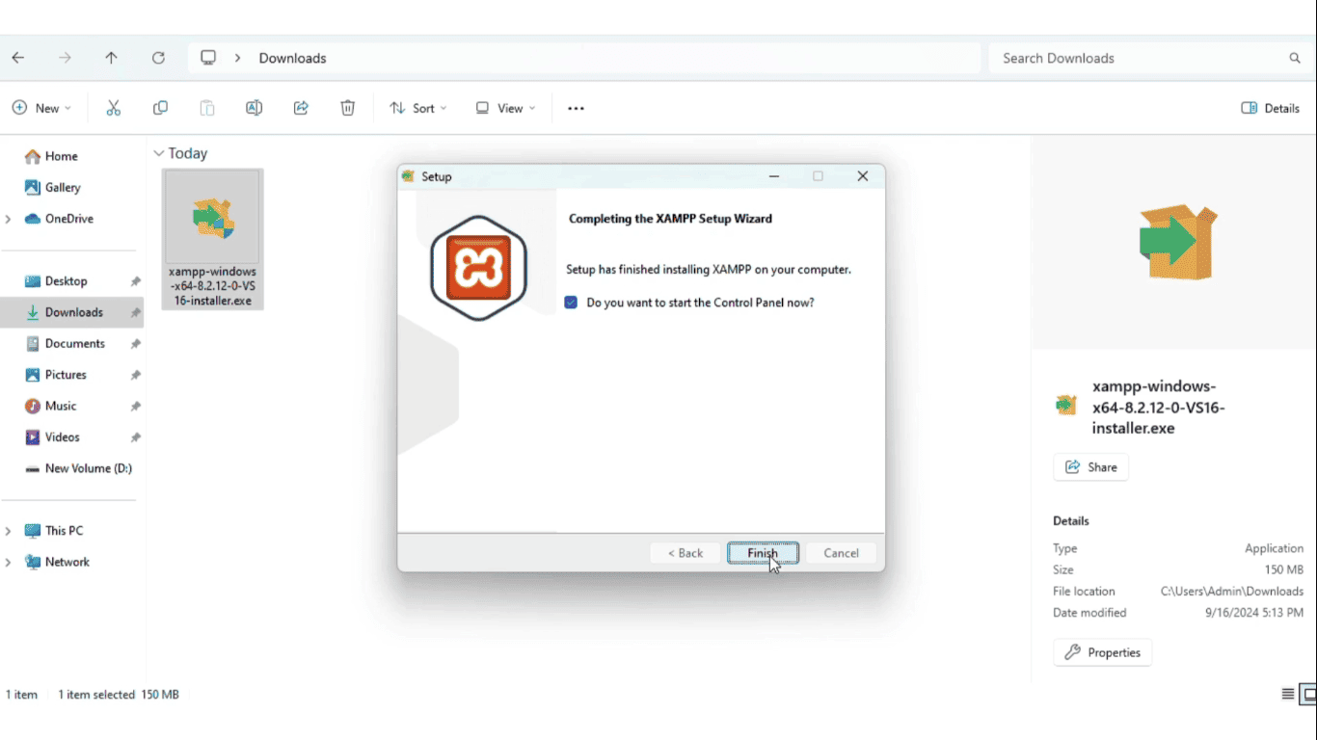Click the address bar chevron before Downloads
The width and height of the screenshot is (1317, 740).
tap(237, 58)
